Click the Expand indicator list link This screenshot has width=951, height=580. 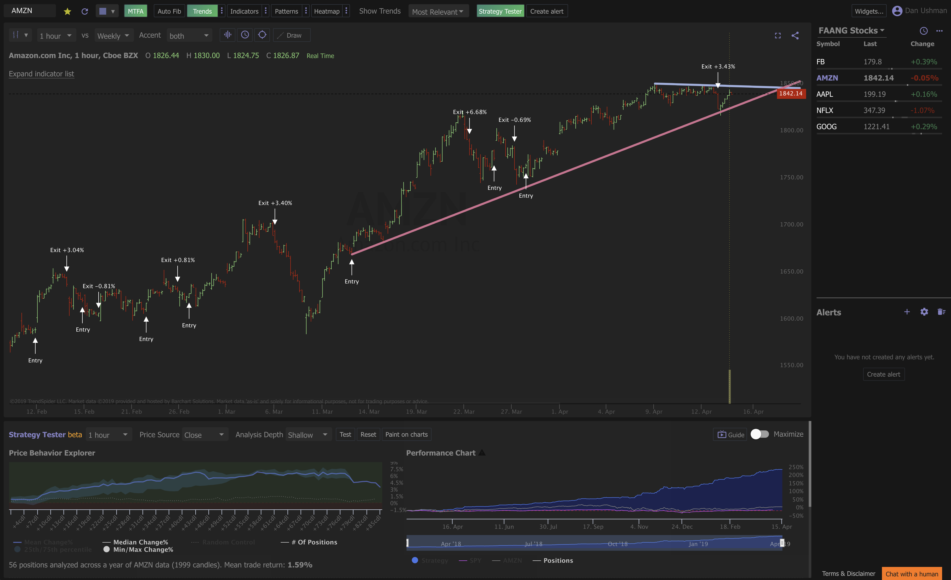[41, 74]
